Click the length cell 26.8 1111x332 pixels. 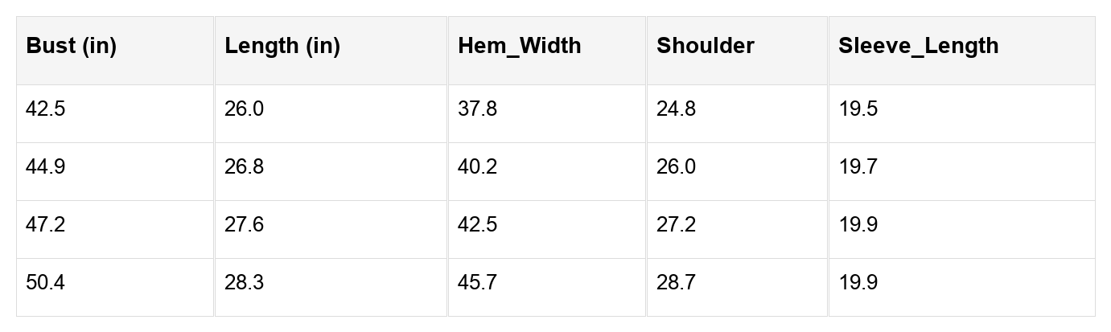[x=244, y=167]
